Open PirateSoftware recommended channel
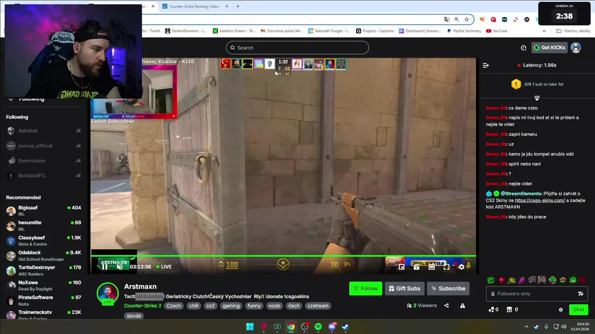Image resolution: width=595 pixels, height=334 pixels. (43, 300)
